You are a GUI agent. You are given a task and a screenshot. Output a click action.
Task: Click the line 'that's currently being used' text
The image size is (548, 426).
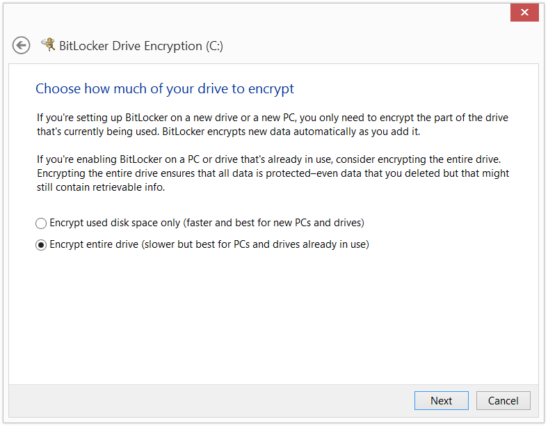click(229, 132)
